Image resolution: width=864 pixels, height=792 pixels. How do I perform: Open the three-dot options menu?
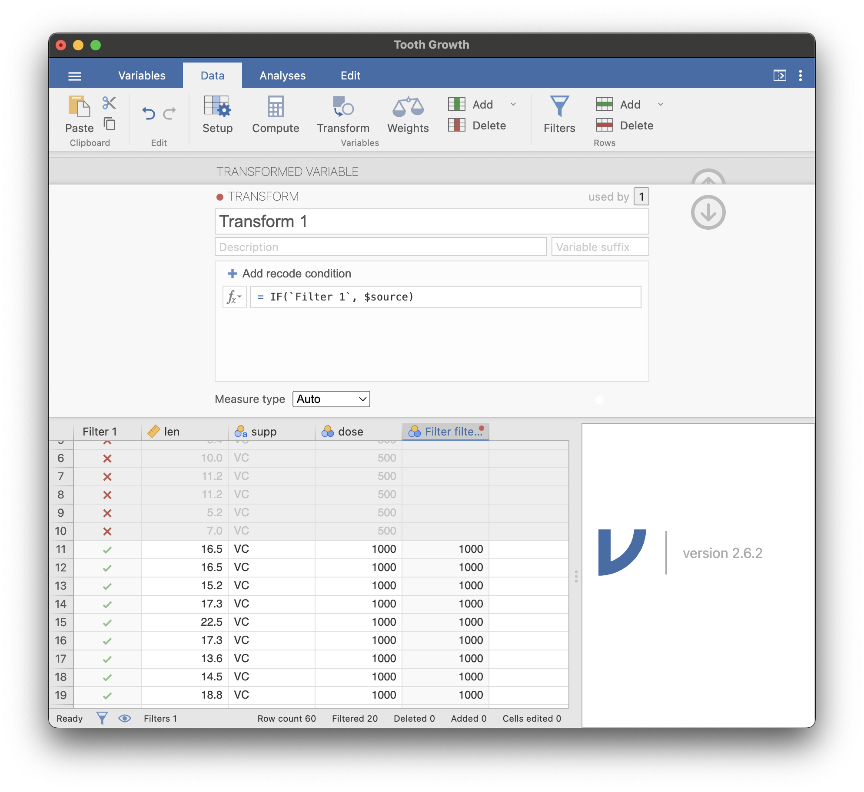point(801,76)
